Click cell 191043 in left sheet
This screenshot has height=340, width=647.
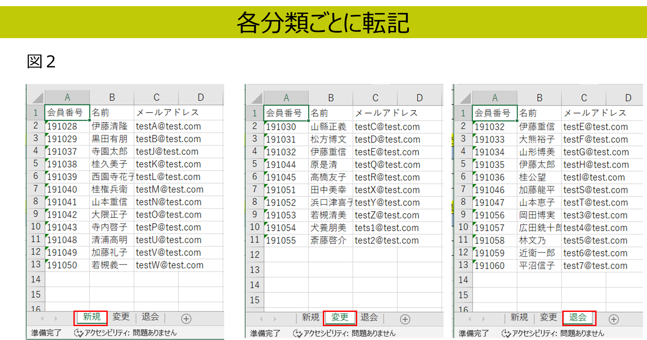click(67, 227)
